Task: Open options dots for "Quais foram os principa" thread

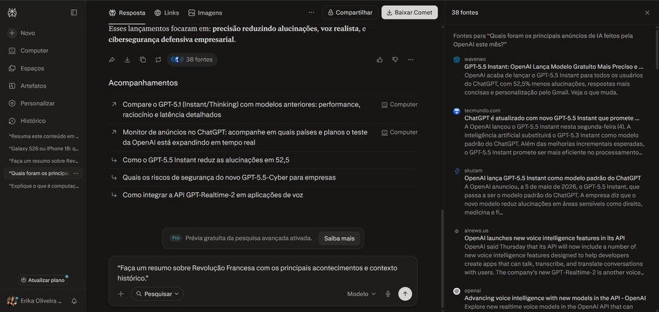Action: (x=76, y=174)
